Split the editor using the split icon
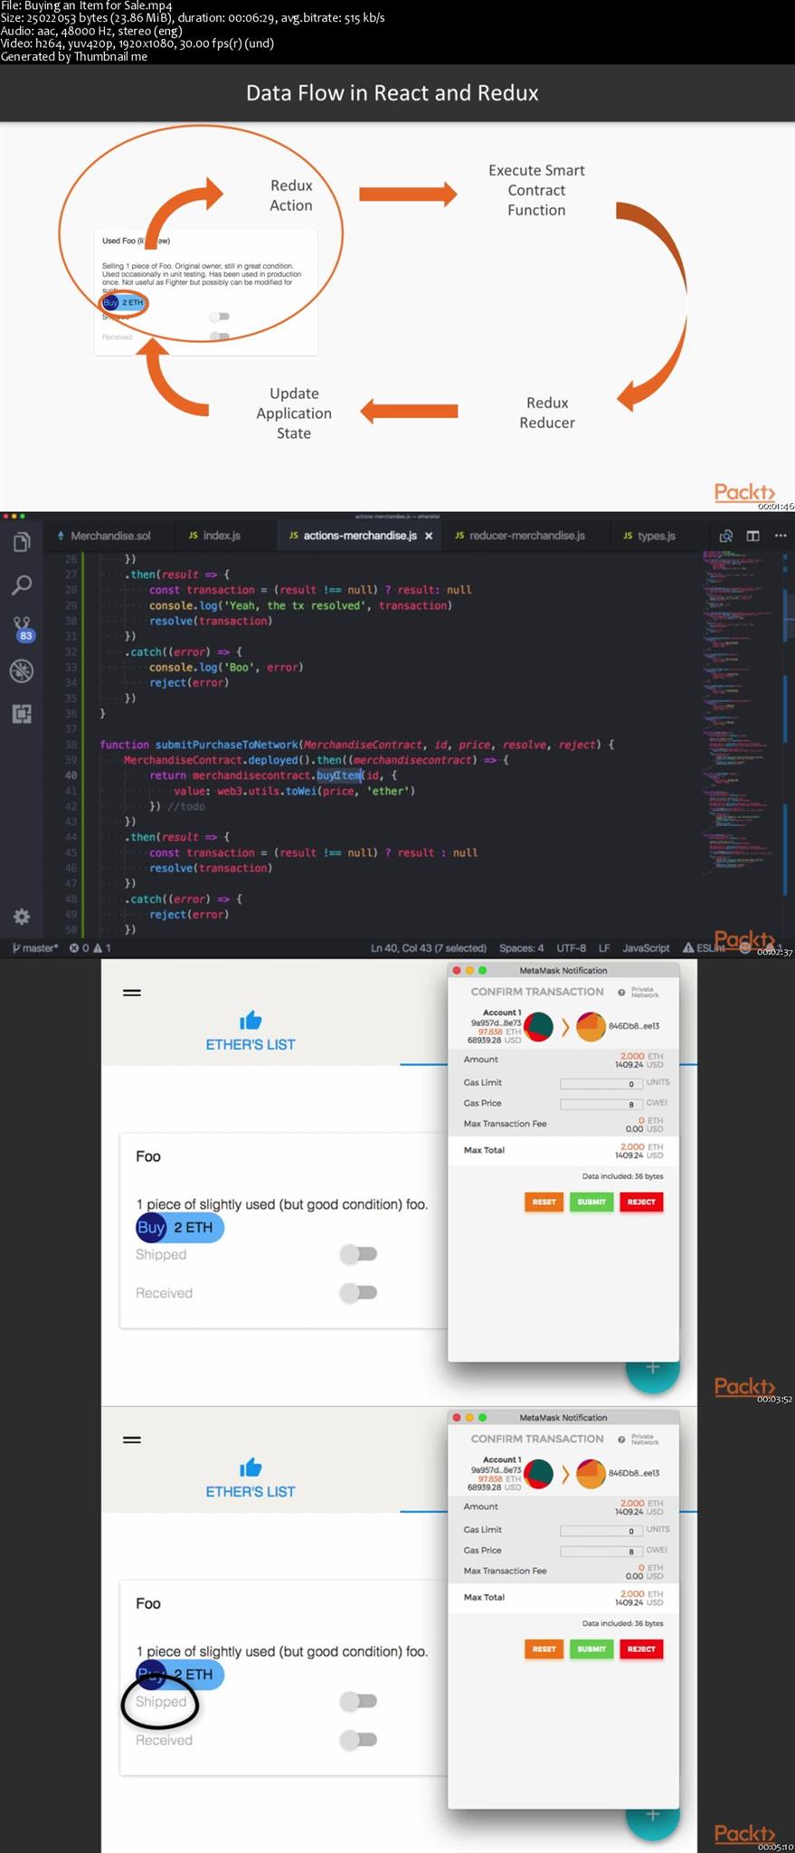795x1853 pixels. 752,536
